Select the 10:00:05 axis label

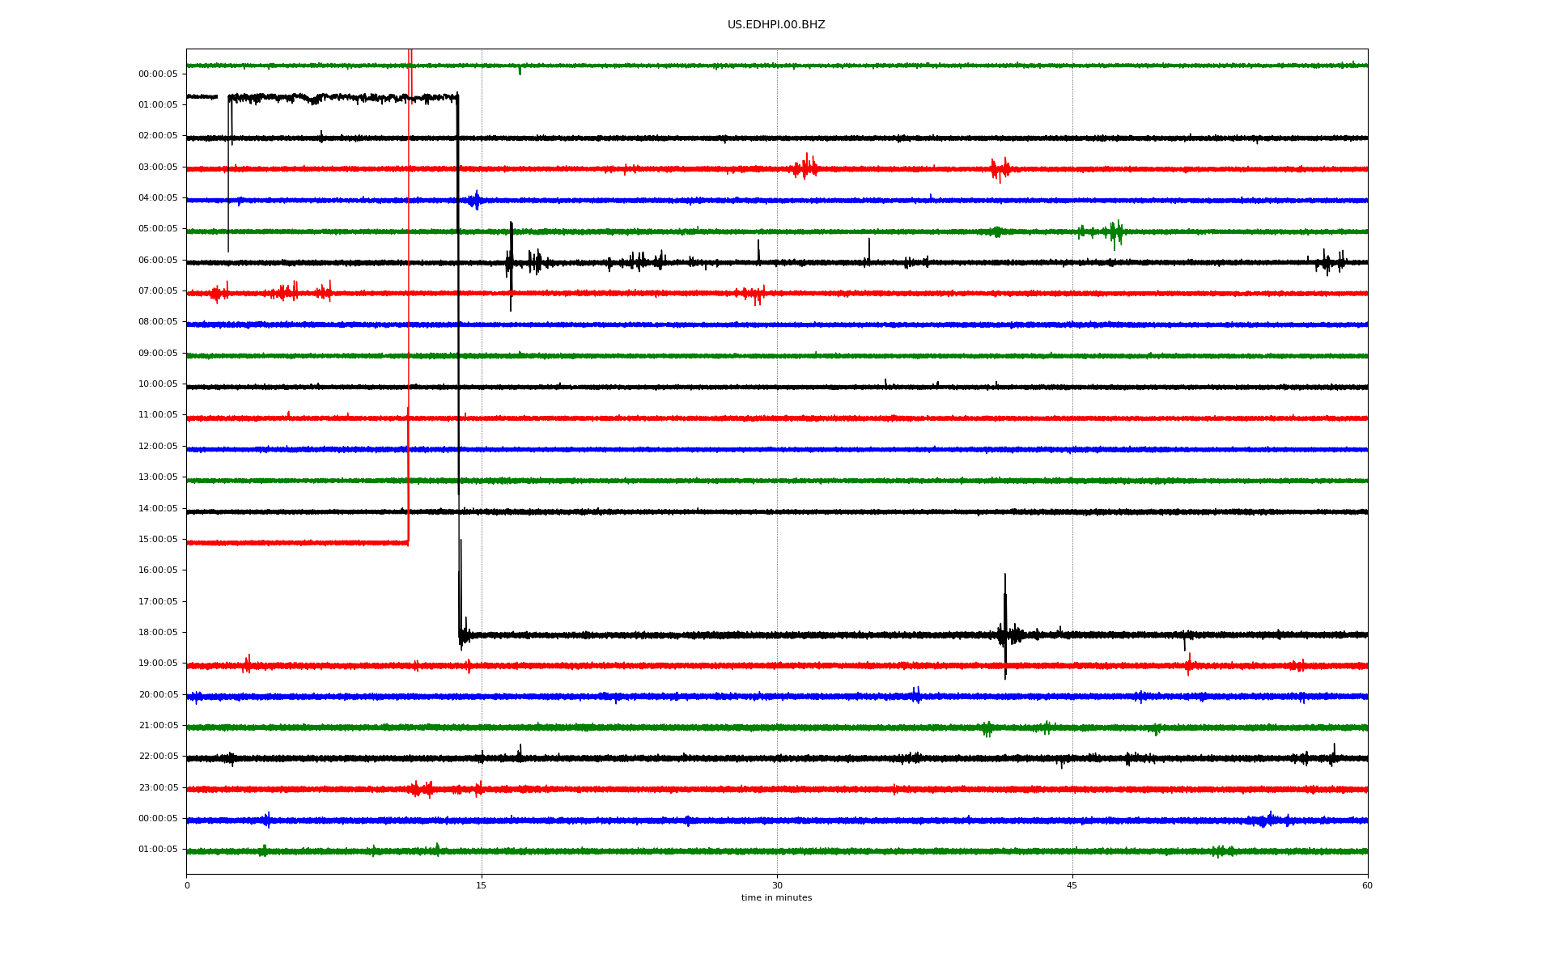158,384
